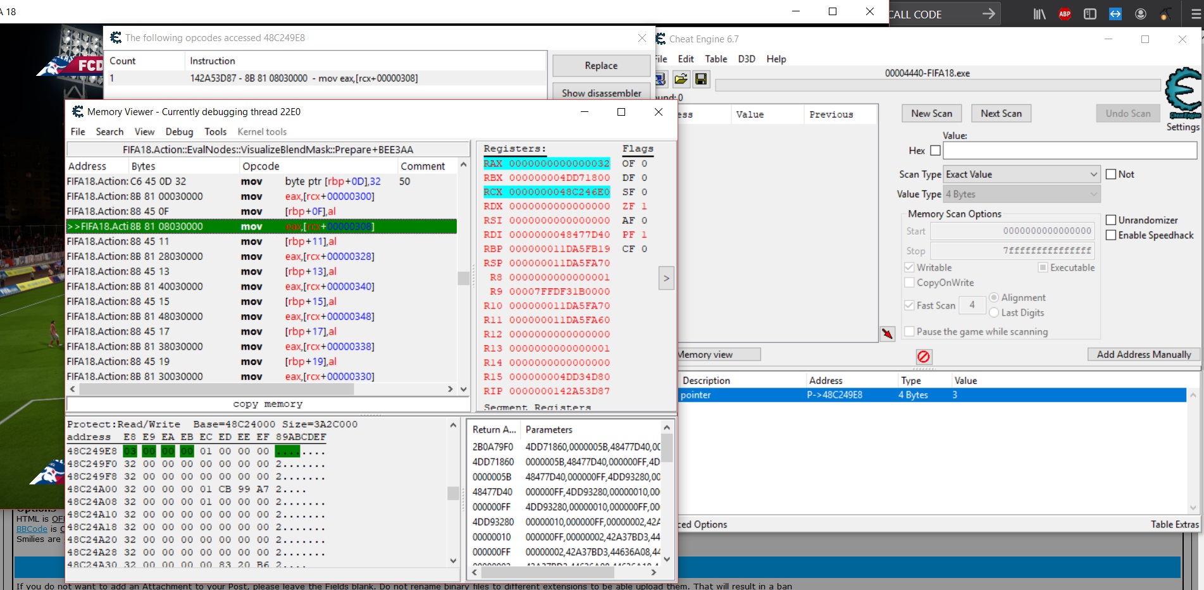Click the open folder icon in Cheat Engine toolbar

point(681,79)
